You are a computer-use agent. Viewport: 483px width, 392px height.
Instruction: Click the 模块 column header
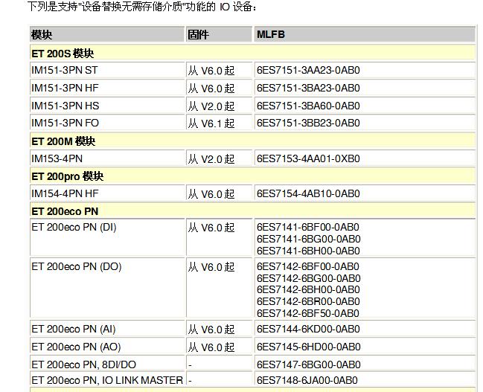(107, 34)
